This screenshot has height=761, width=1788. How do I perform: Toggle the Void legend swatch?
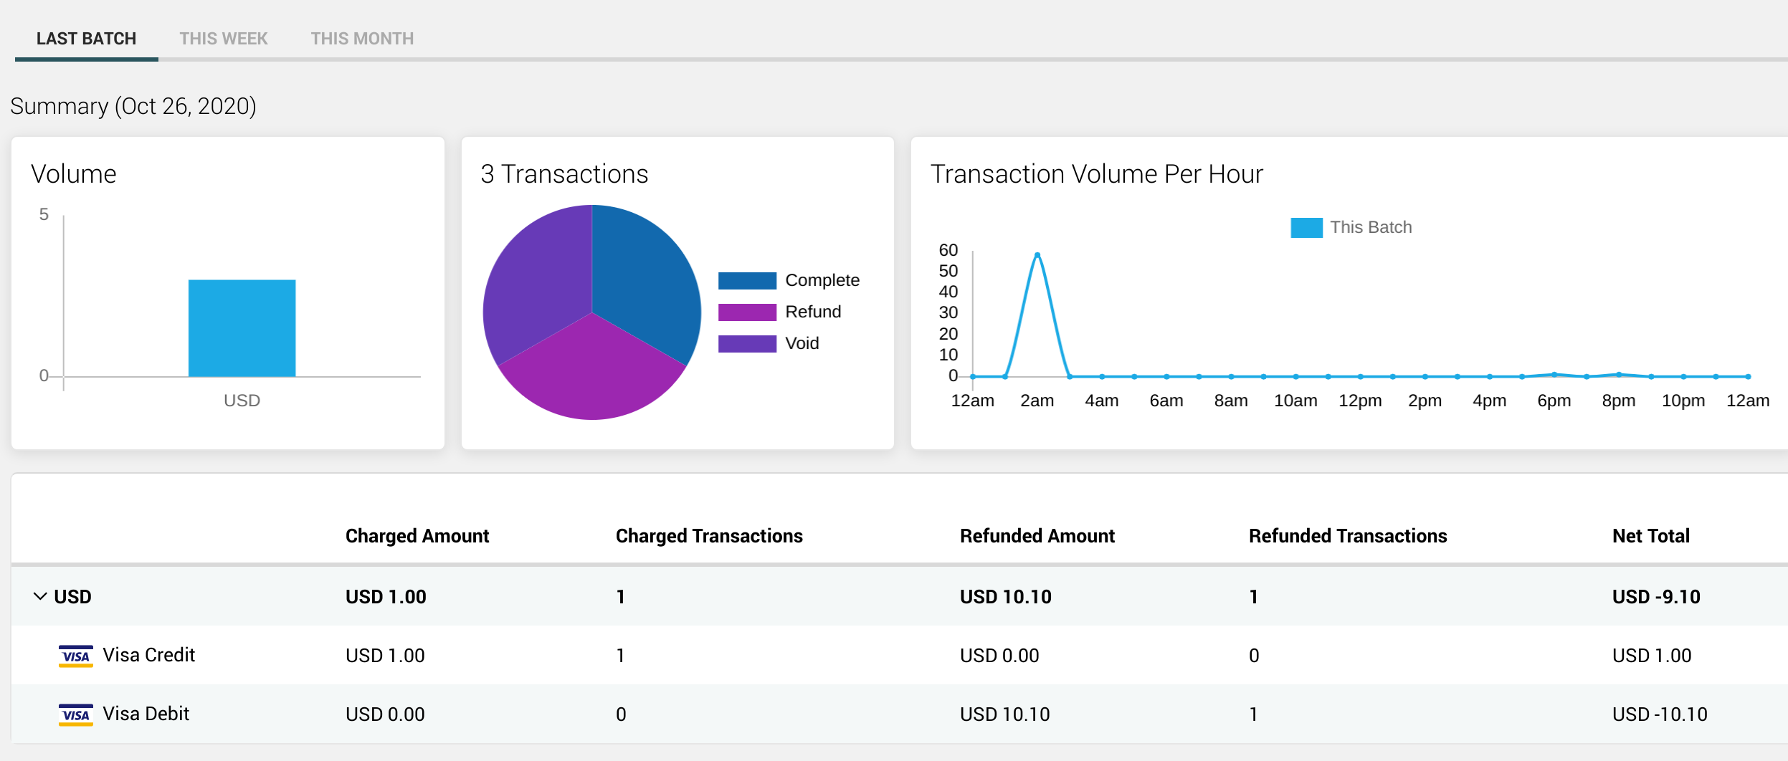[747, 343]
